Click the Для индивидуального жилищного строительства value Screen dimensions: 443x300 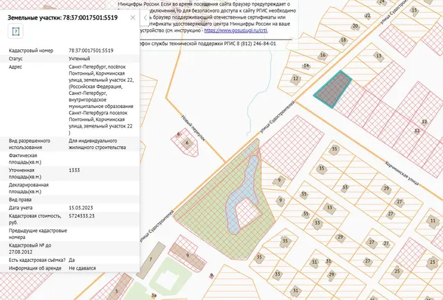[97, 144]
